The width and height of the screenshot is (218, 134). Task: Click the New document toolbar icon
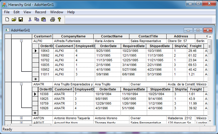[7, 20]
